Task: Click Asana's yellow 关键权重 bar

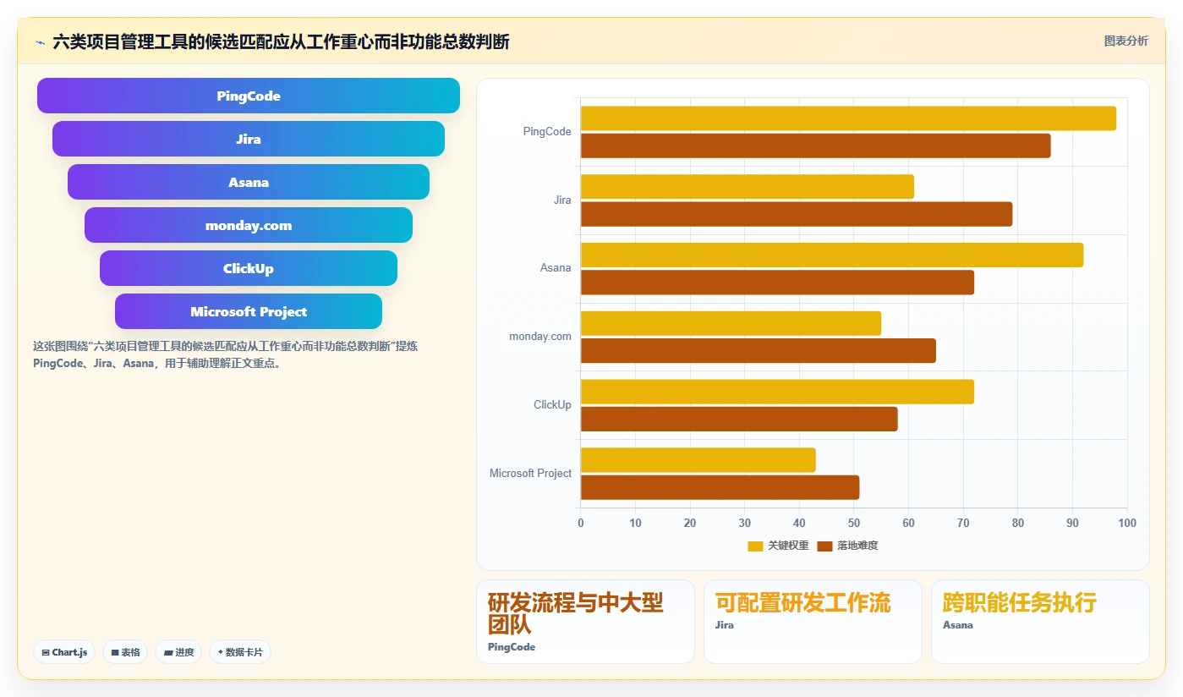Action: [832, 255]
